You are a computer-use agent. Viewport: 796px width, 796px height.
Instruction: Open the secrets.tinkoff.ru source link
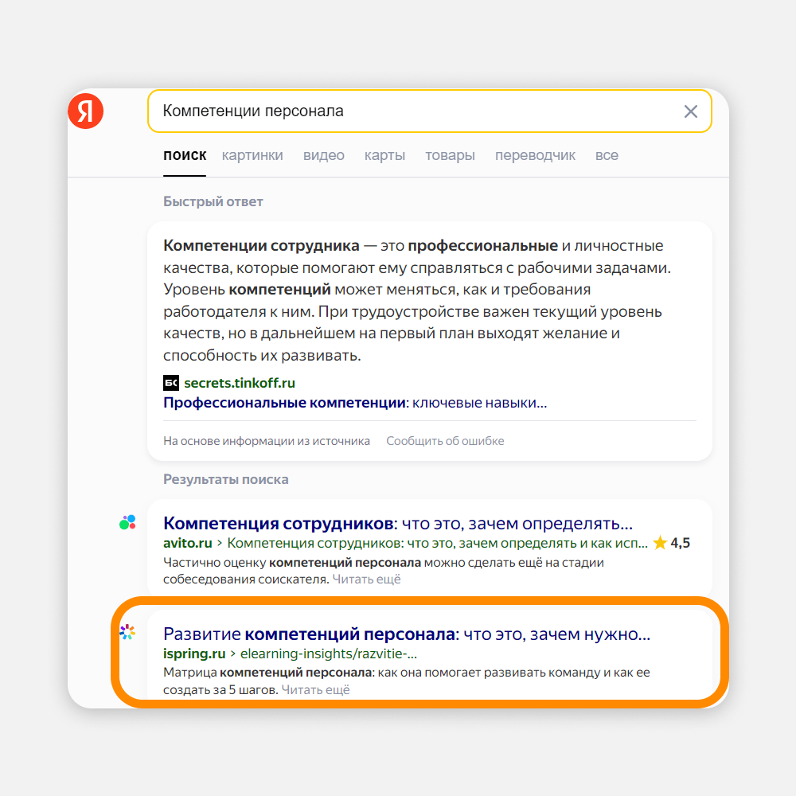coord(239,383)
